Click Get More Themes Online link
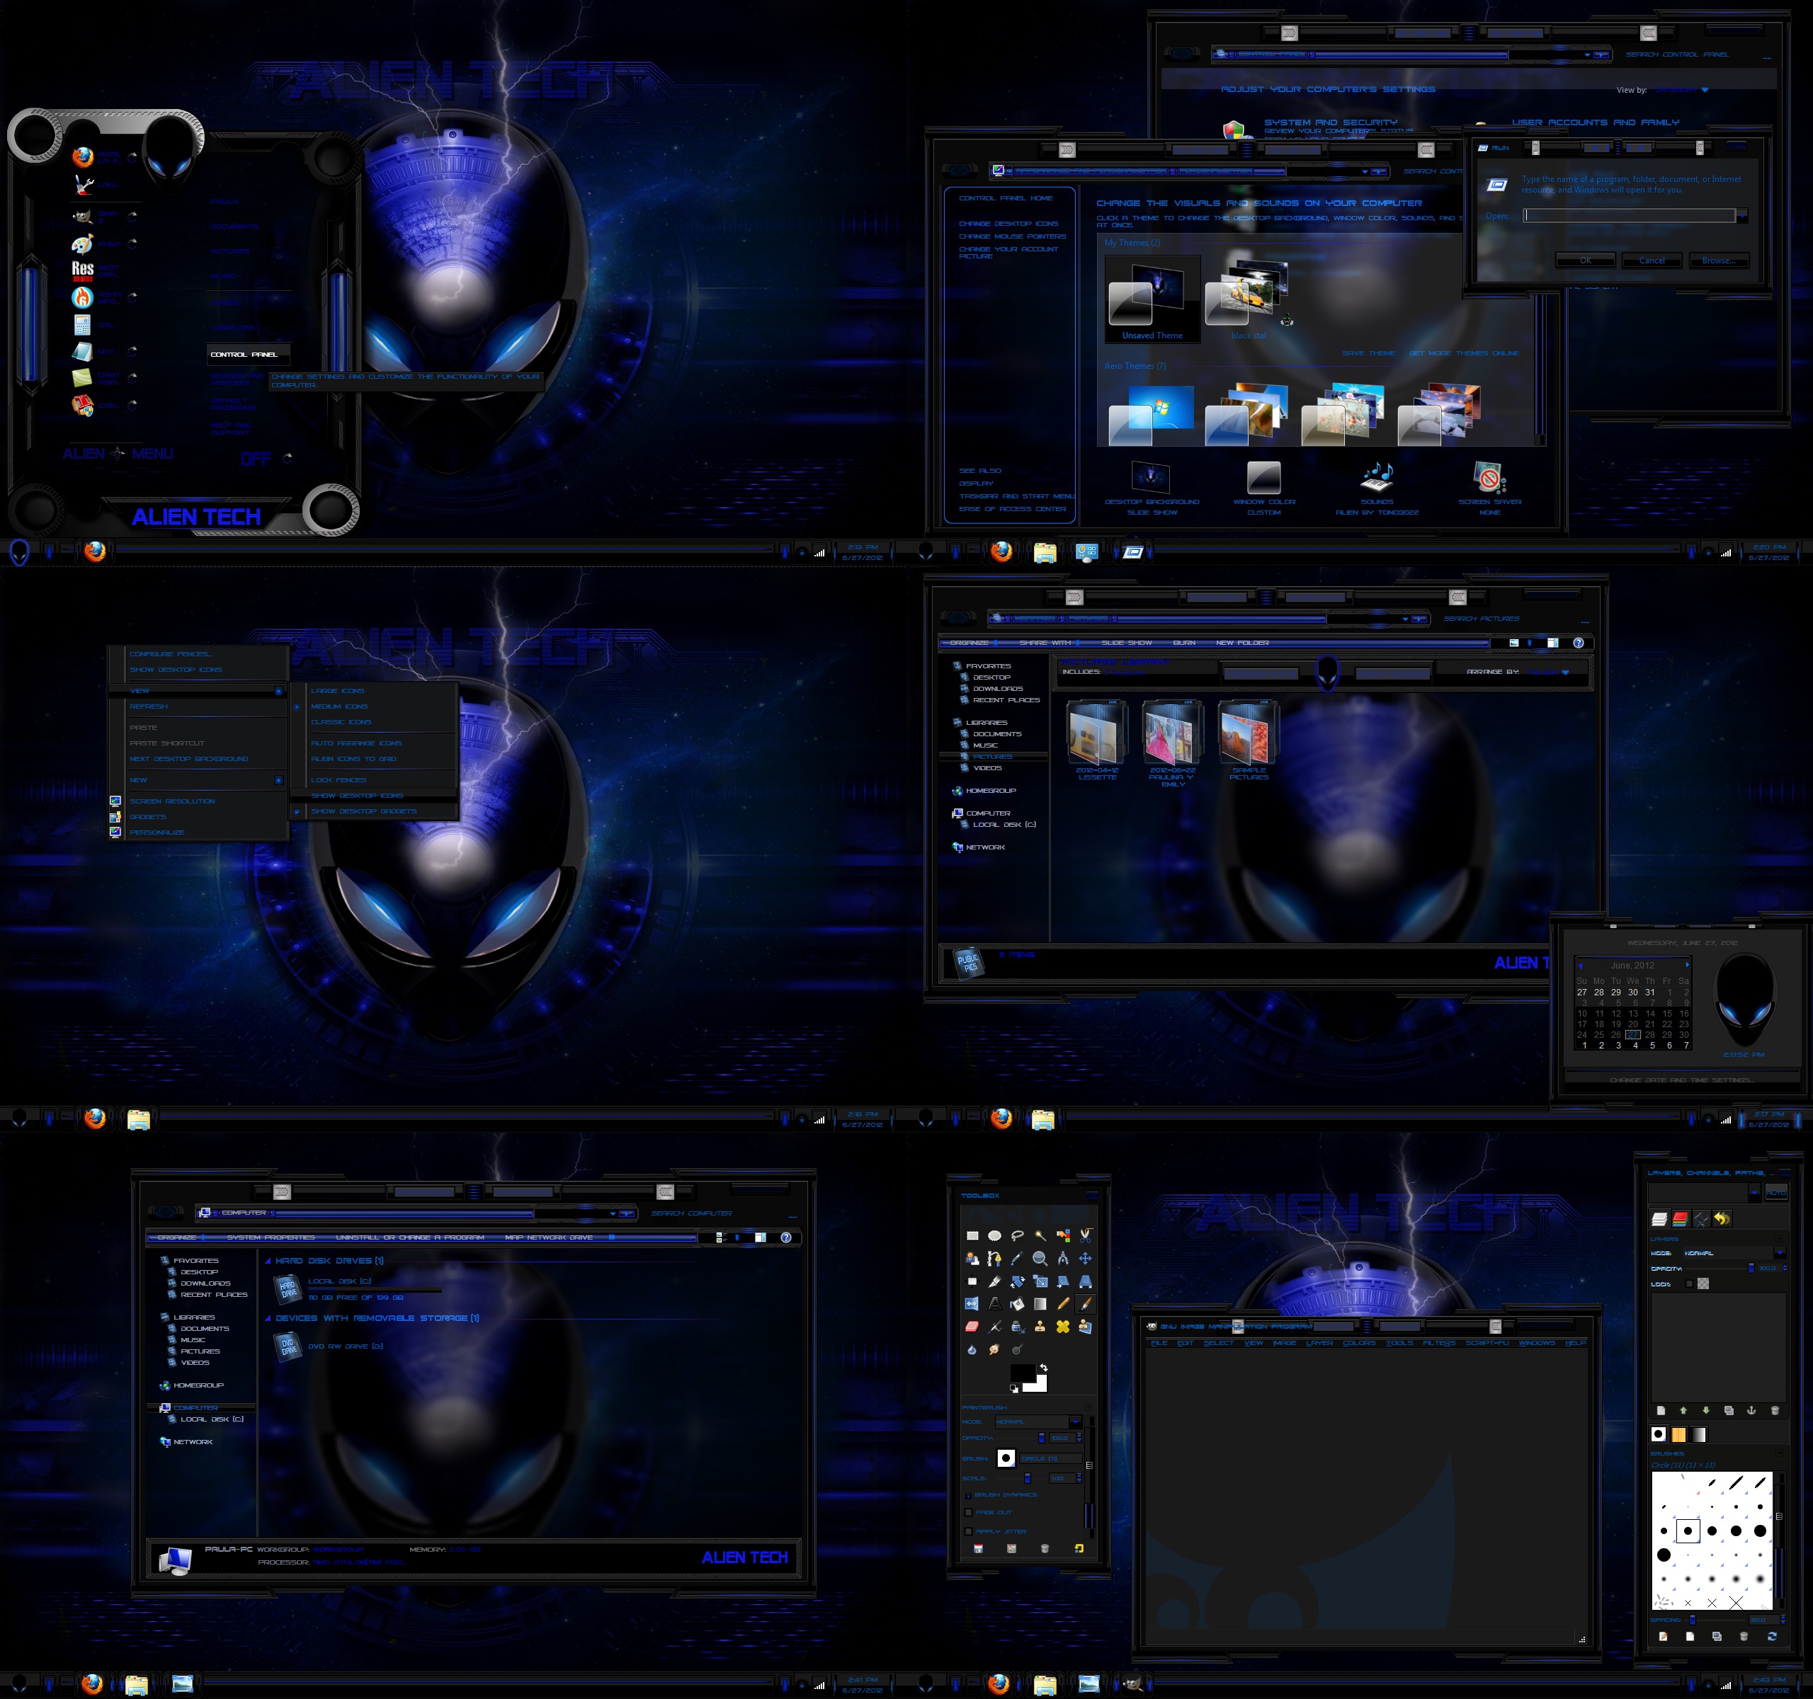1813x1699 pixels. coord(1464,354)
